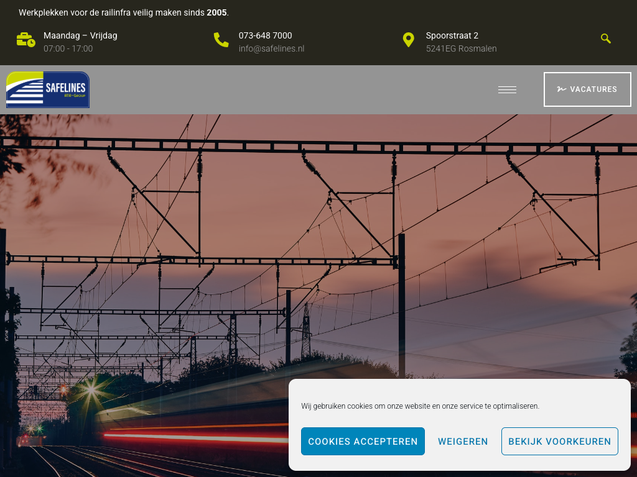Click the small icon inside Vacatures button
The image size is (637, 477).
pyautogui.click(x=561, y=89)
